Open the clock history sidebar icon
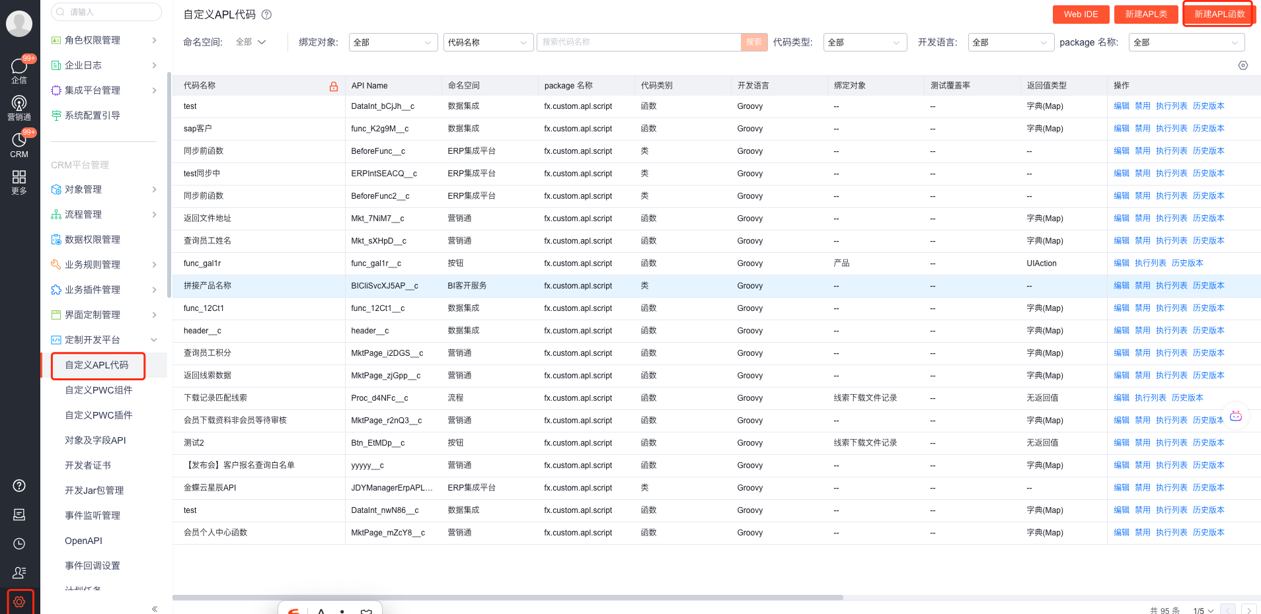The width and height of the screenshot is (1261, 614). tap(19, 543)
